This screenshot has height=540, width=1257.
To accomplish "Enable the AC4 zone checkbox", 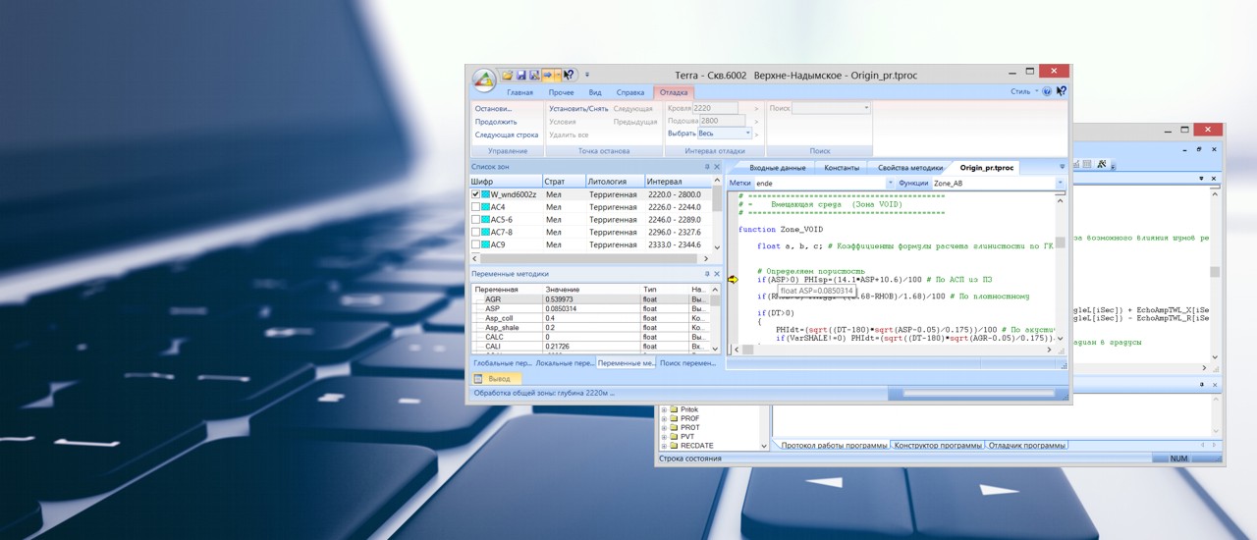I will [x=476, y=207].
